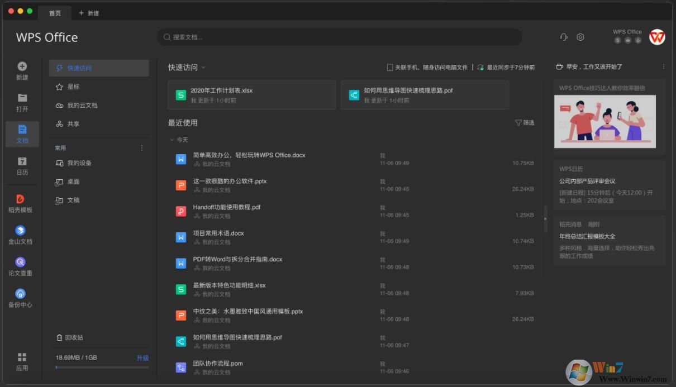Click the 新建 plus icon in sidebar
The height and width of the screenshot is (387, 676).
[x=22, y=66]
